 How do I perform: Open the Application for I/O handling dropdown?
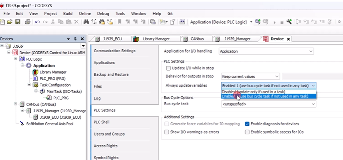tap(266, 51)
